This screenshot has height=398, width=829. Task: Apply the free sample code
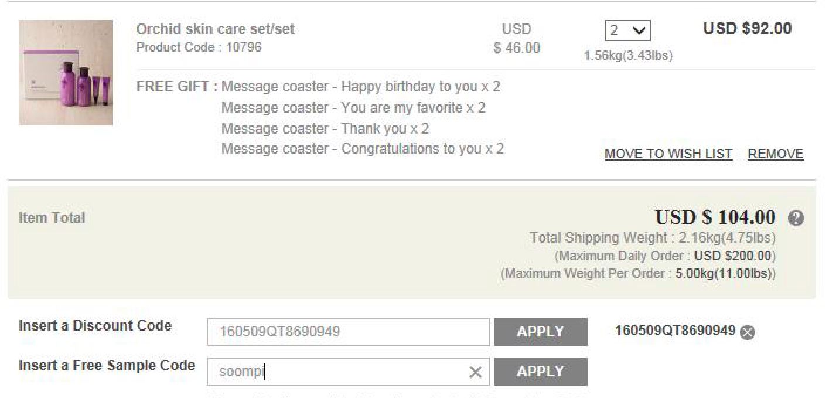540,370
